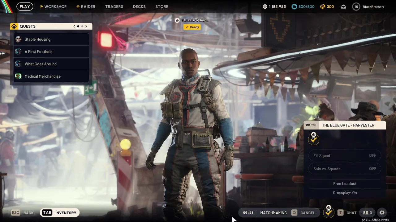
Task: Cancel matchmaking with CANCEL button
Action: (308, 213)
